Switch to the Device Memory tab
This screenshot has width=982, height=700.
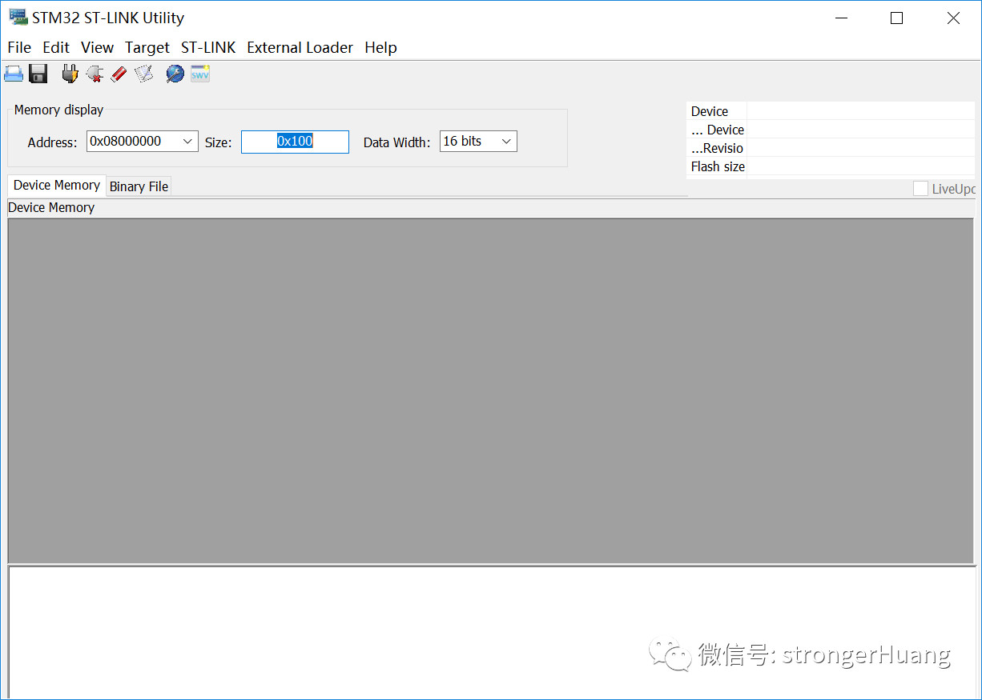(x=57, y=185)
